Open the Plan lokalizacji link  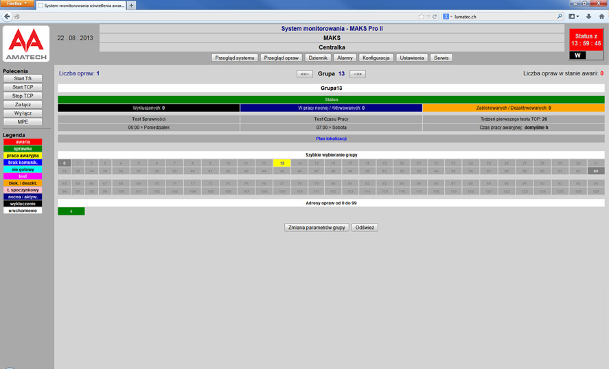332,139
